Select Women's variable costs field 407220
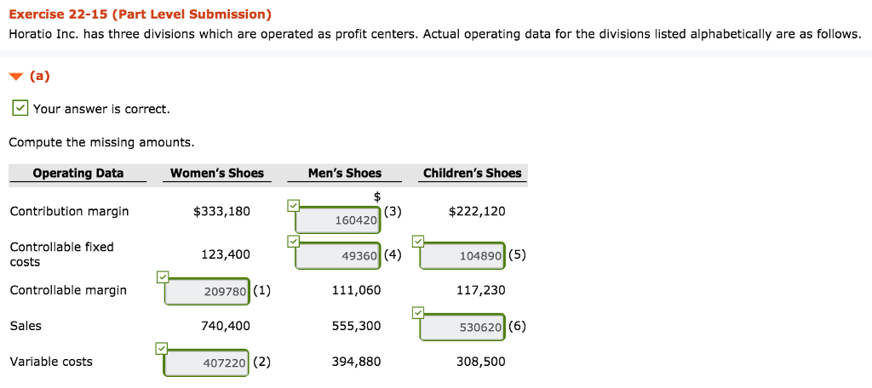The image size is (872, 388). pos(208,362)
